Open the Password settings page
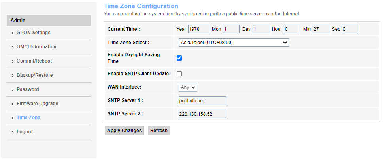 tap(27, 89)
